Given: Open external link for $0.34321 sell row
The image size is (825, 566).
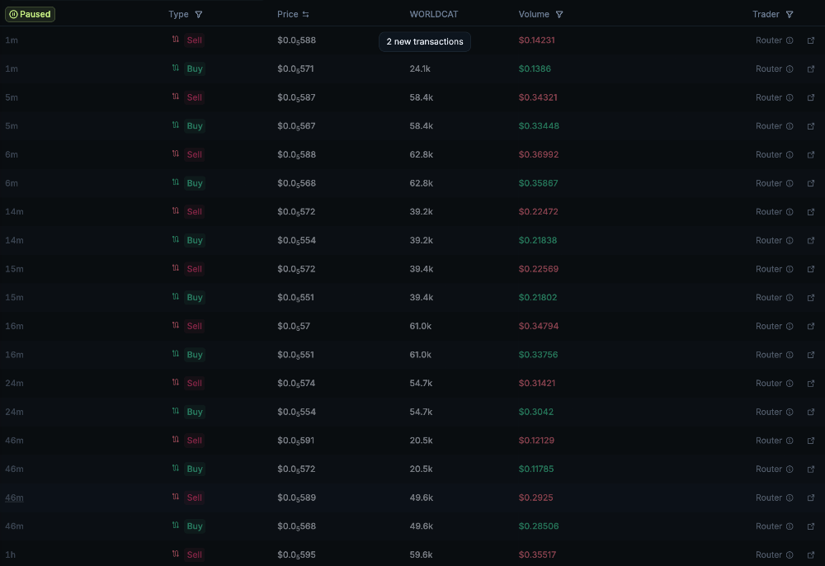Looking at the screenshot, I should point(811,97).
